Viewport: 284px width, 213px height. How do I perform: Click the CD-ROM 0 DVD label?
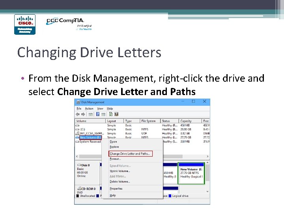point(87,190)
